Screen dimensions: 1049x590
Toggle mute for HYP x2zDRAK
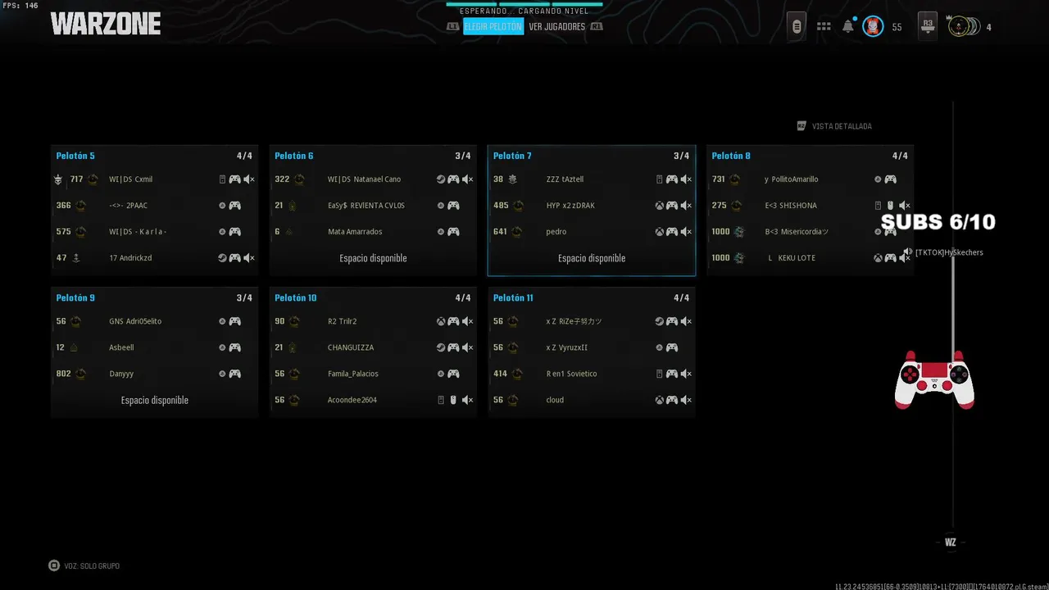pos(686,206)
